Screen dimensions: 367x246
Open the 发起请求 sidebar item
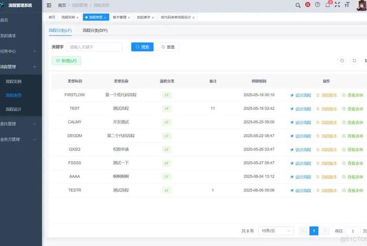(x=20, y=36)
